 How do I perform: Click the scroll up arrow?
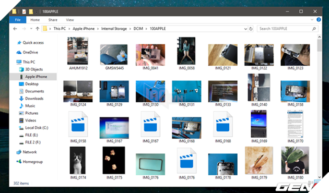click(x=320, y=37)
